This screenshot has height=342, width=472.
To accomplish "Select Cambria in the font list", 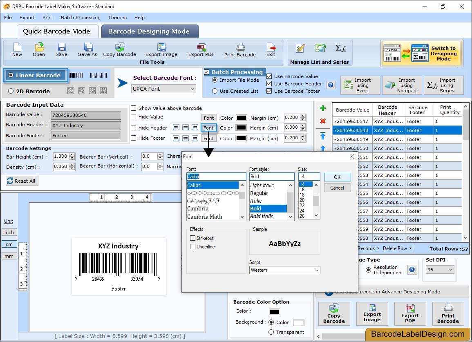I will click(198, 208).
